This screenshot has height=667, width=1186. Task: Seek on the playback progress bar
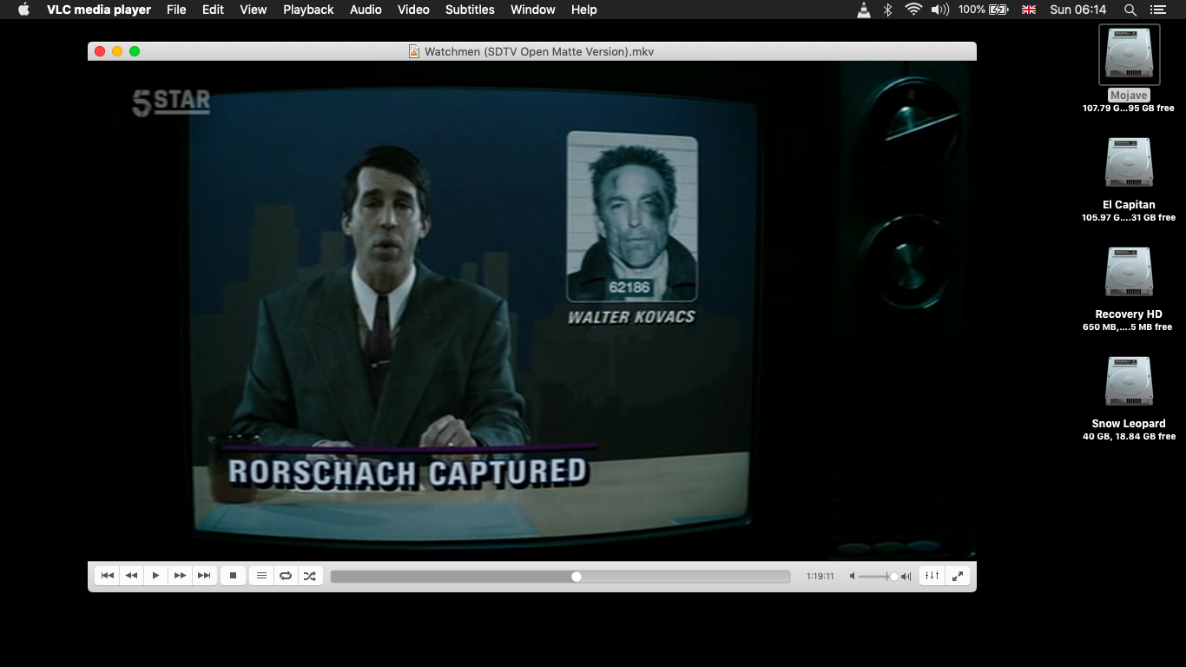pos(560,577)
